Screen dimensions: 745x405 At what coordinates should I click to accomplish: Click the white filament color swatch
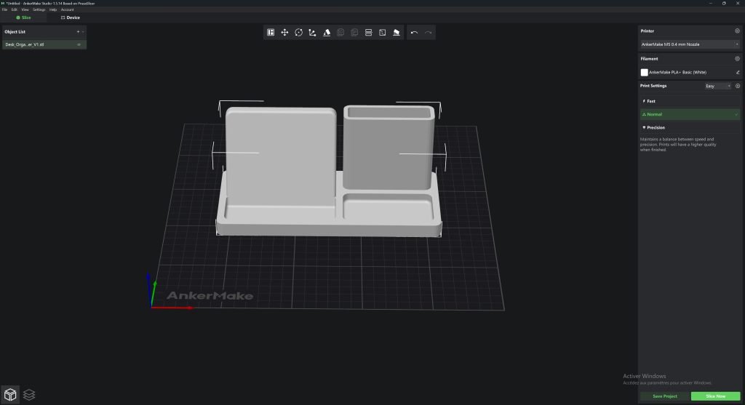[645, 72]
